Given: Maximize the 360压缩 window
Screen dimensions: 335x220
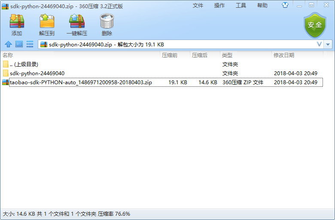Looking at the screenshot, I should coord(311,5).
